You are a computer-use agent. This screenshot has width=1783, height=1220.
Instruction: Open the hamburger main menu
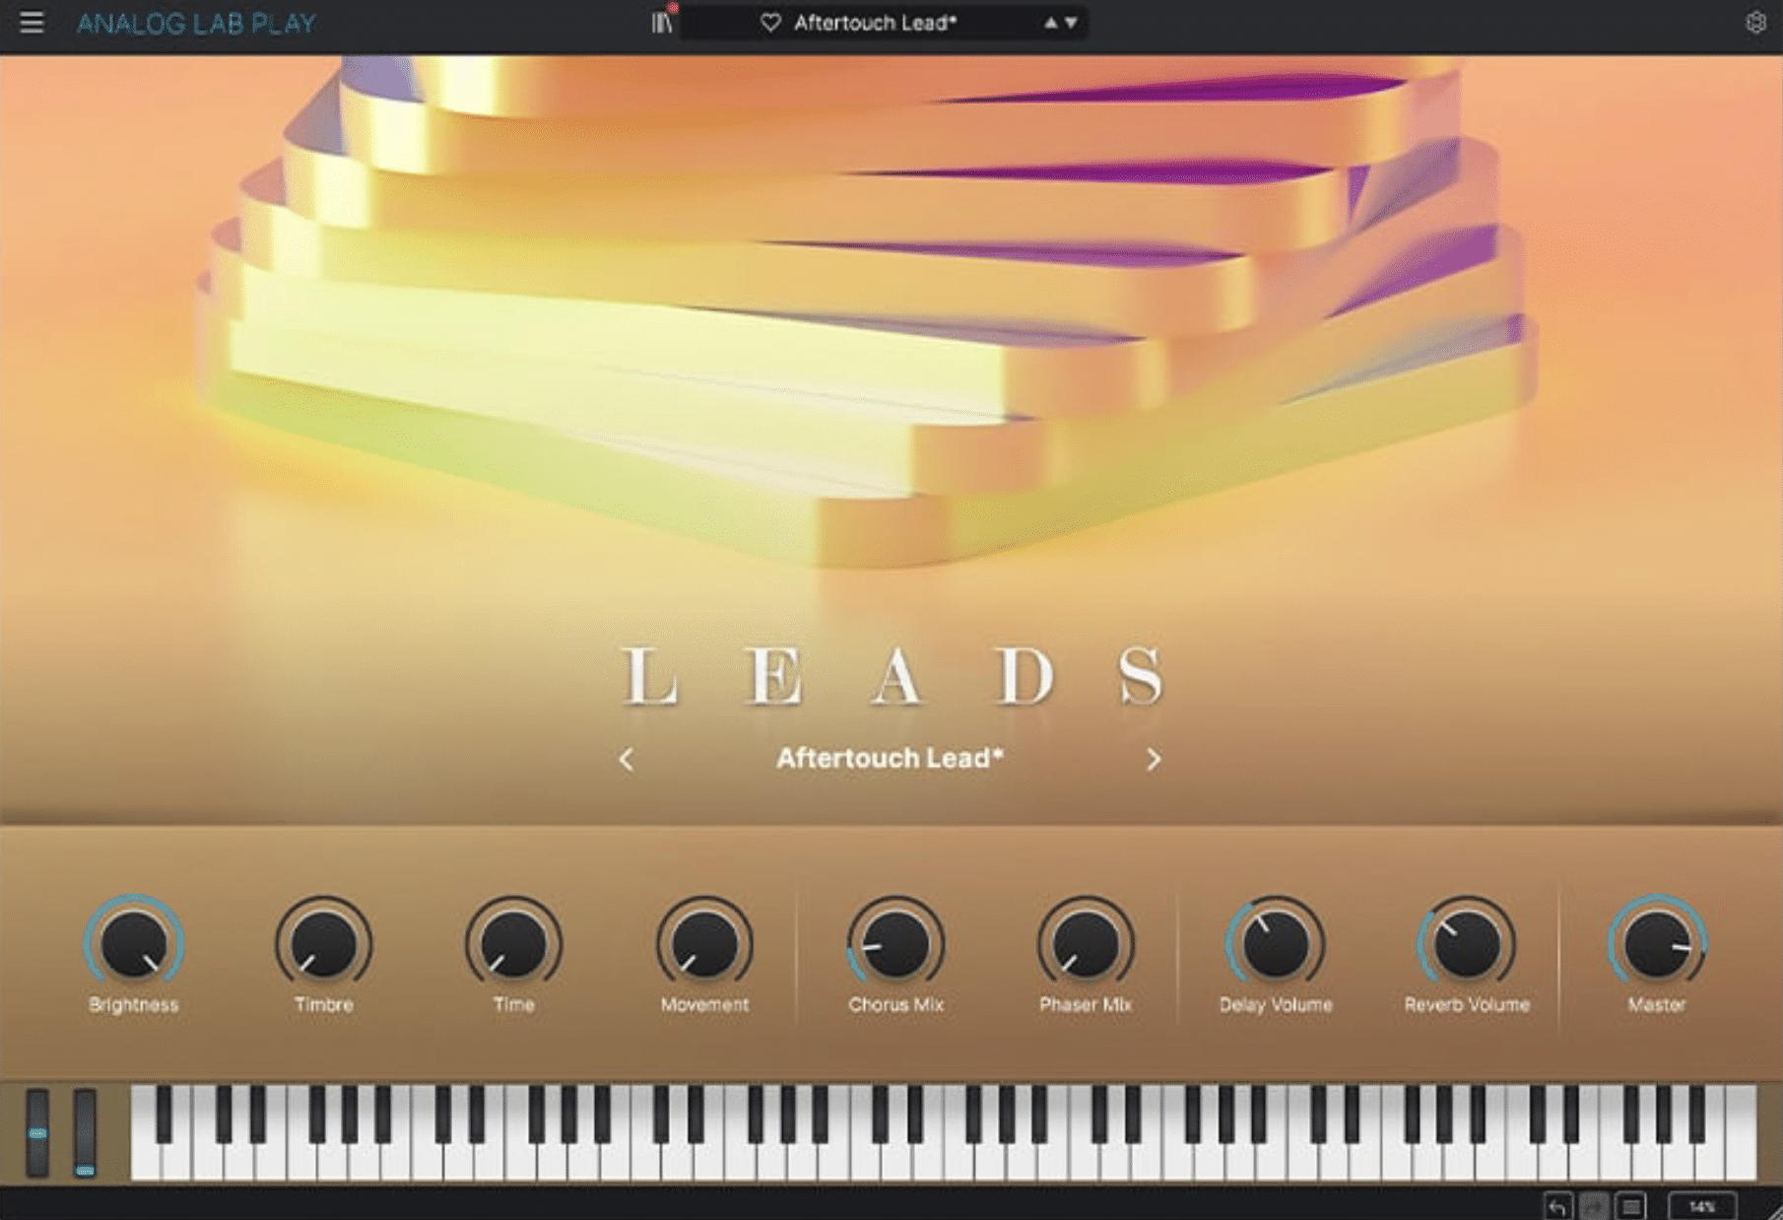32,22
